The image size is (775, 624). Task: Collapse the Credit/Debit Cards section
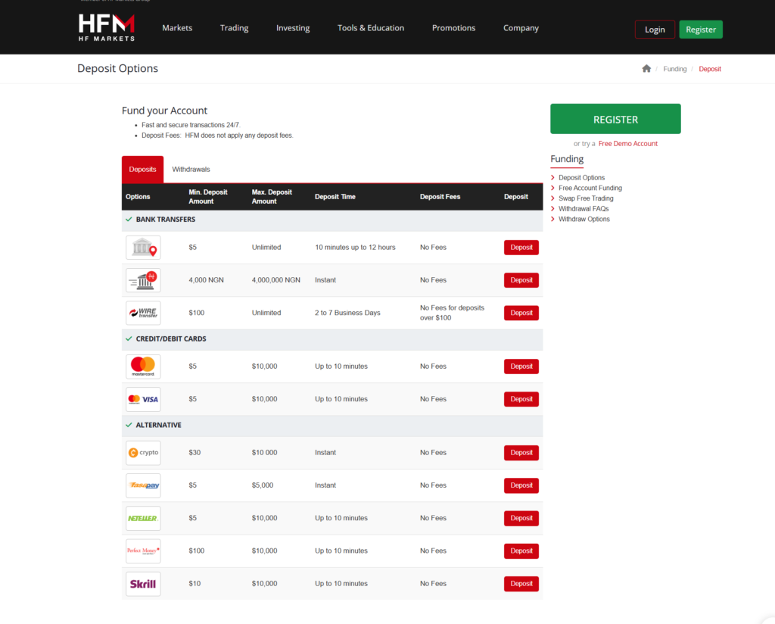332,339
